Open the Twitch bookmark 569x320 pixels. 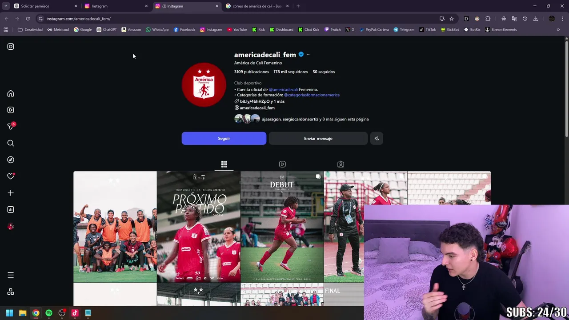333,30
